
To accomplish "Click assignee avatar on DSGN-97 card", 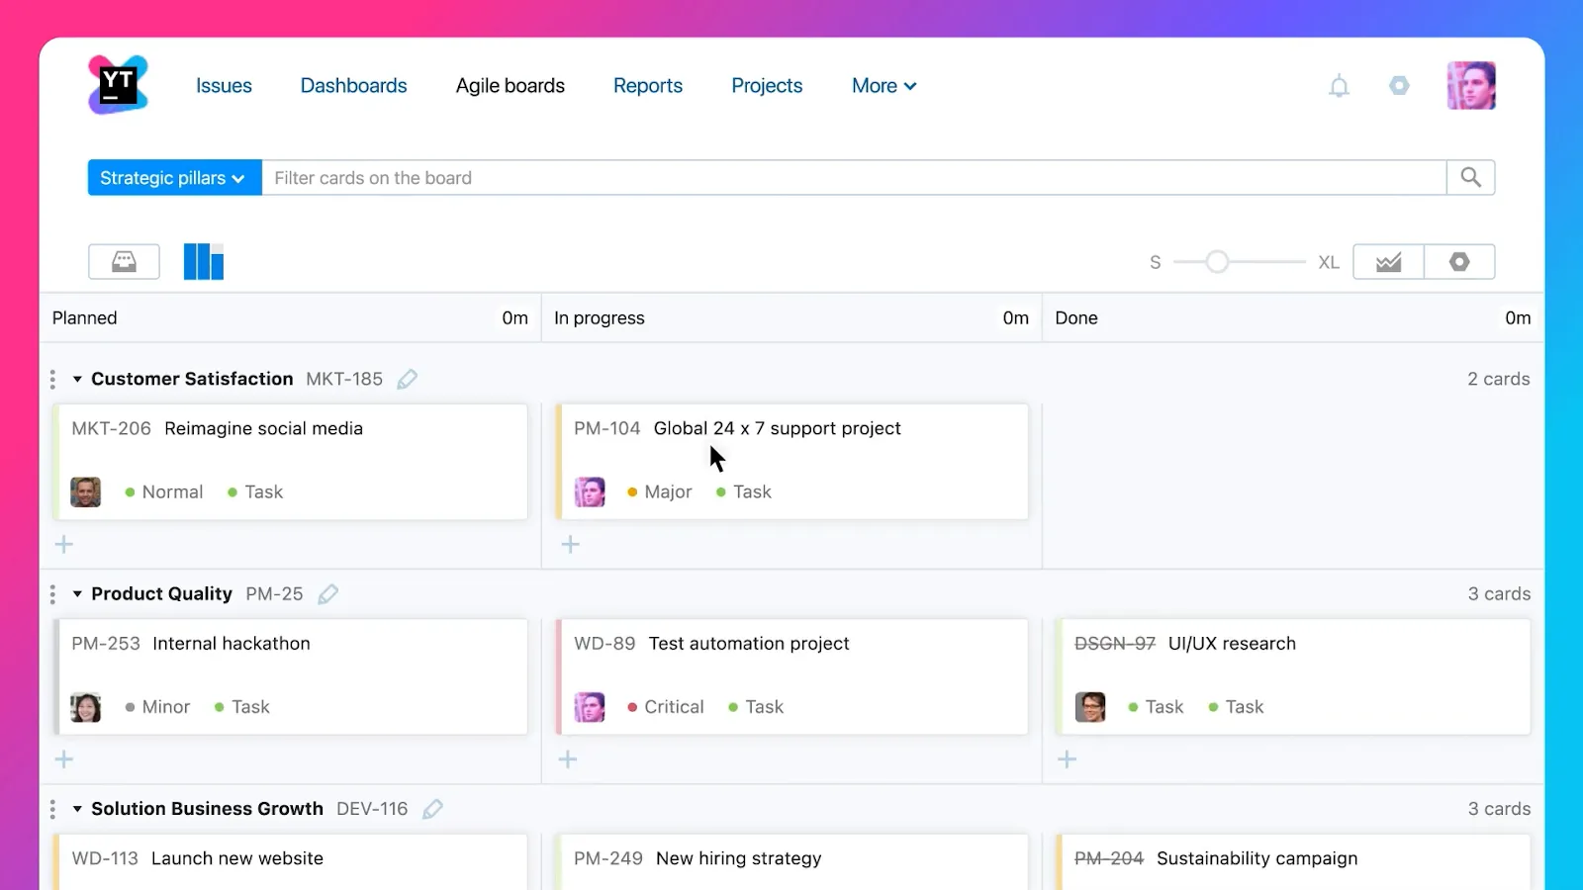I will tap(1090, 707).
